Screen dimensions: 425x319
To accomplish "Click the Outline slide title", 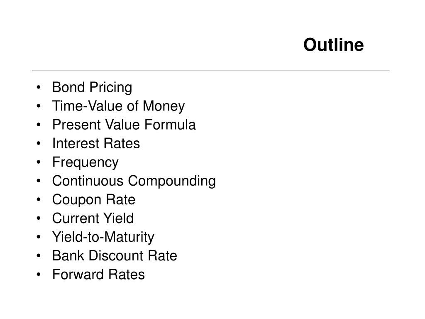I will (x=333, y=45).
